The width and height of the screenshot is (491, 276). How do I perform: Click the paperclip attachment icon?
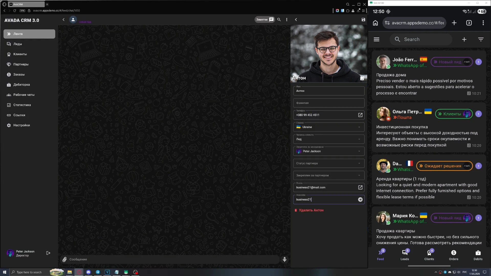tap(65, 259)
